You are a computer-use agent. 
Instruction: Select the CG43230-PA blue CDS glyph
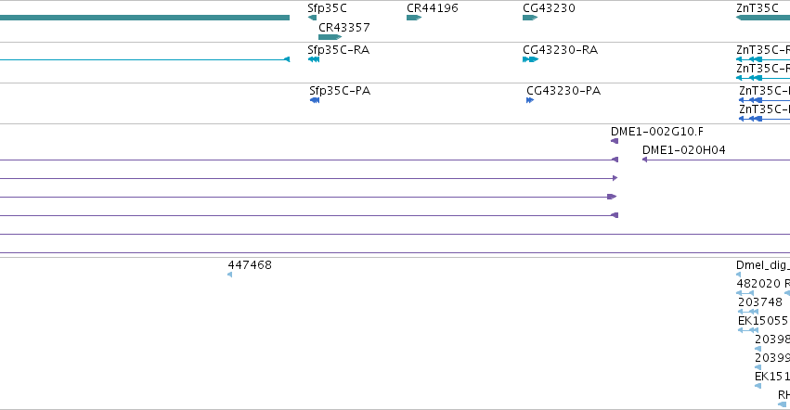point(530,100)
